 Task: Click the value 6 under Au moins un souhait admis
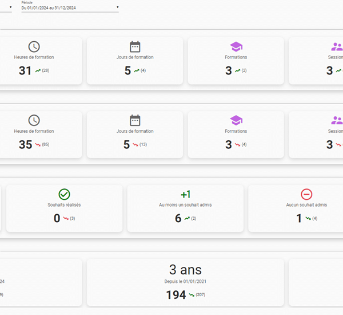point(178,218)
